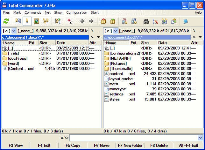Viewport: 205px width, 150px height.
Task: Click the Go Back arrow icon
Action: [82, 21]
